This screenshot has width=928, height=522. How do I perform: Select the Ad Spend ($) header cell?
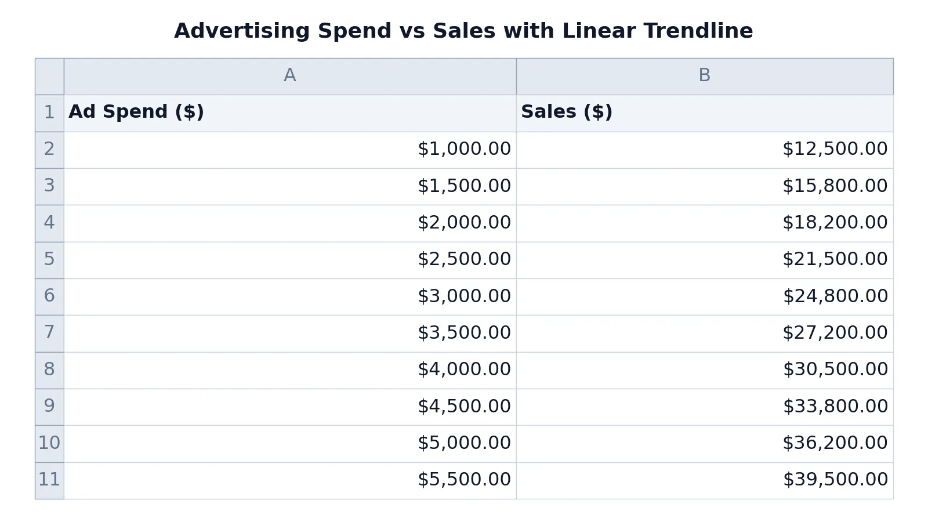point(290,113)
